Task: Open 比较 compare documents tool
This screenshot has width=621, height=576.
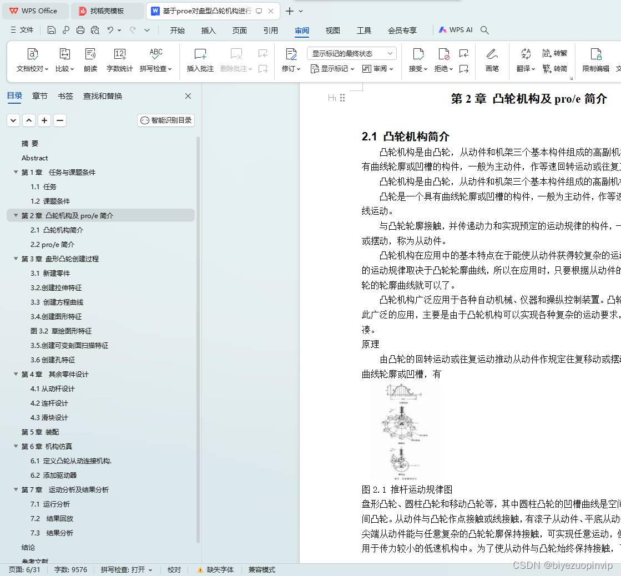Action: 64,60
